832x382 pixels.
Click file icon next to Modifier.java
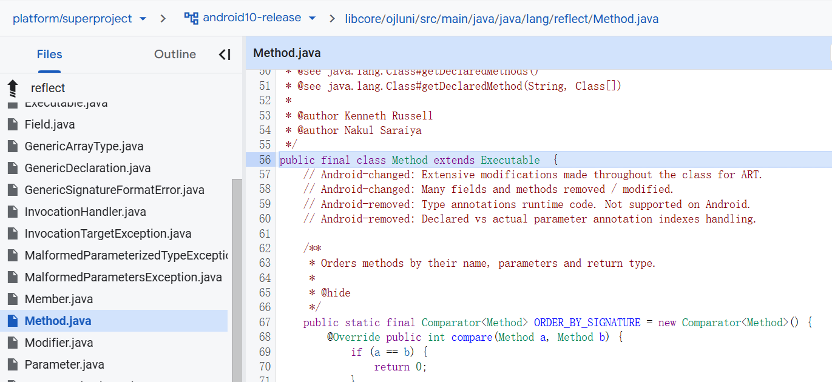coord(12,343)
